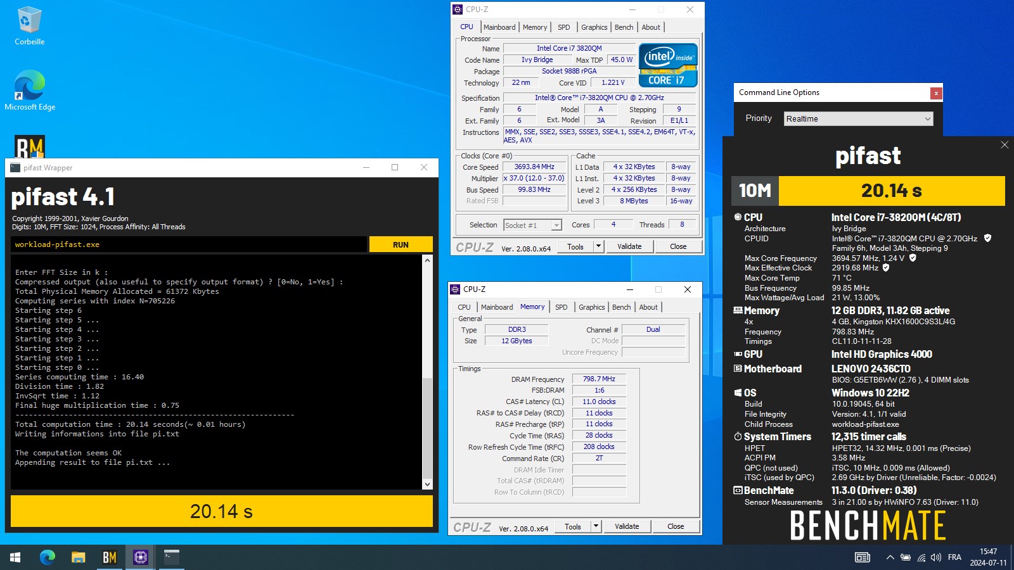Image resolution: width=1014 pixels, height=570 pixels.
Task: Open Tools dropdown arrow in CPU-Z Memory window
Action: coord(596,526)
